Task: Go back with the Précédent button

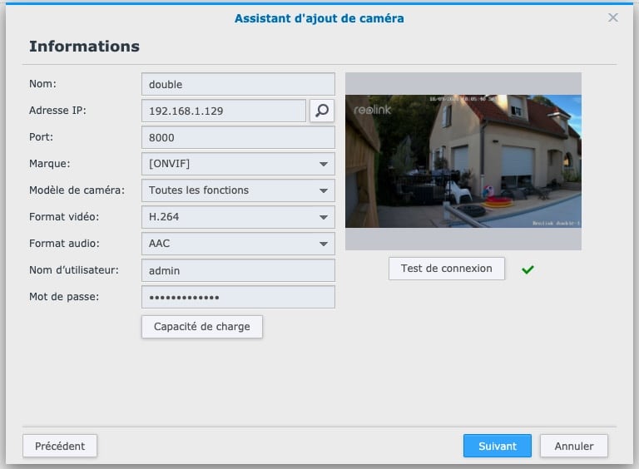Action: (60, 446)
